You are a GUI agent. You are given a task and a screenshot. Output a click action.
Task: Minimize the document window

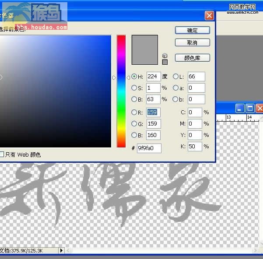[x=240, y=108]
